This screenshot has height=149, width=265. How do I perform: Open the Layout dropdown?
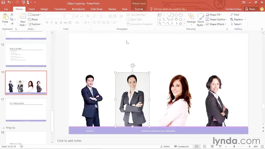(35, 15)
